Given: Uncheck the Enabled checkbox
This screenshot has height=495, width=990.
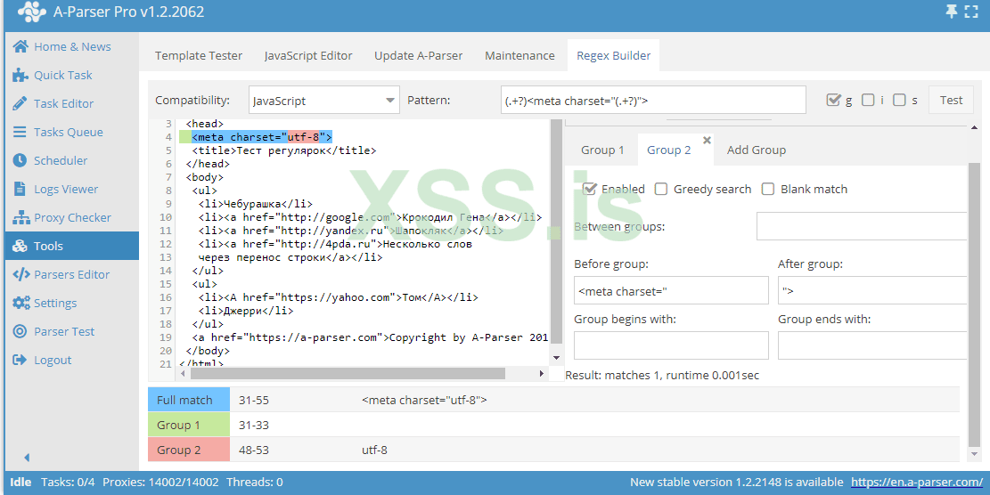Looking at the screenshot, I should pyautogui.click(x=590, y=189).
